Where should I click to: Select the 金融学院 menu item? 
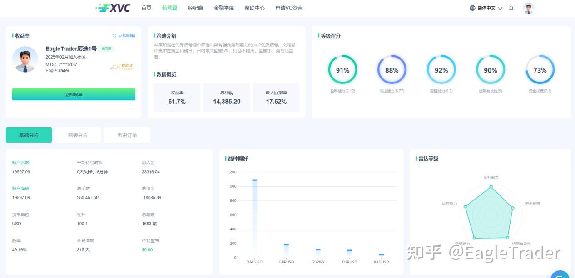(x=223, y=8)
